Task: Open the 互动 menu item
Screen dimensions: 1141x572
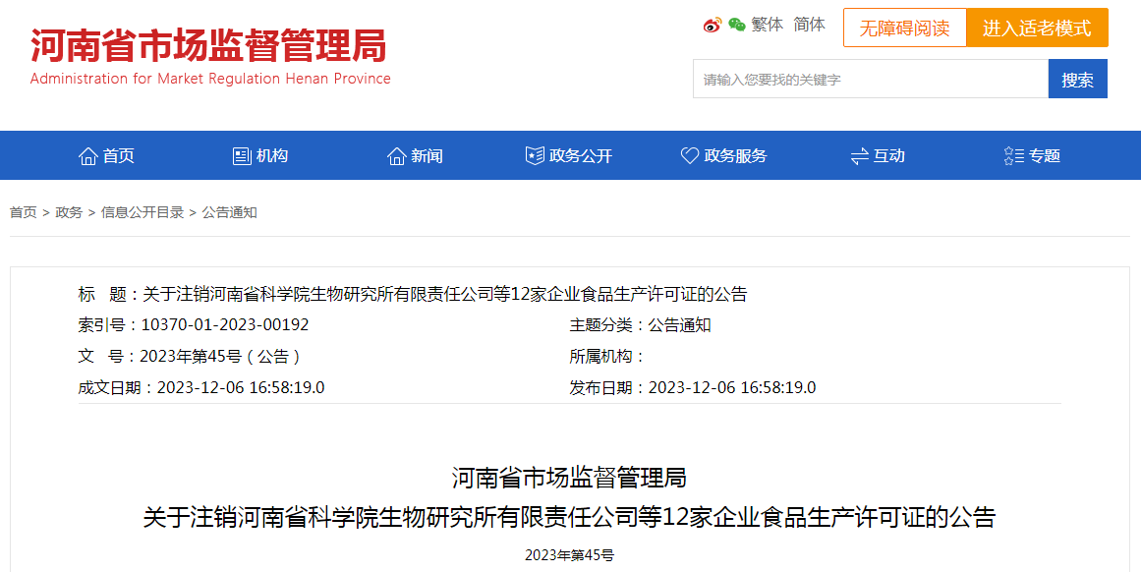Action: coord(878,155)
